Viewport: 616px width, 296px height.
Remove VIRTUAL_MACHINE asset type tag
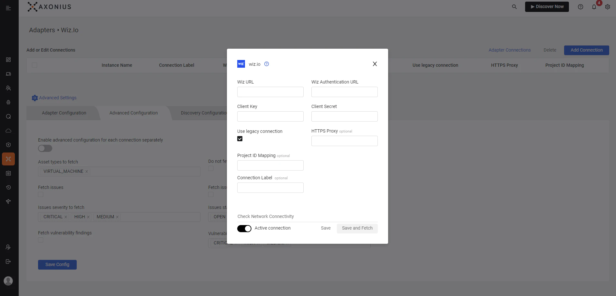[x=87, y=172]
